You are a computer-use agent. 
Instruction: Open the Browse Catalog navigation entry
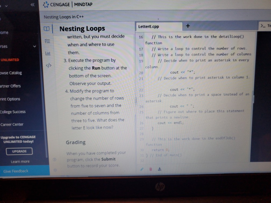pos(11,73)
